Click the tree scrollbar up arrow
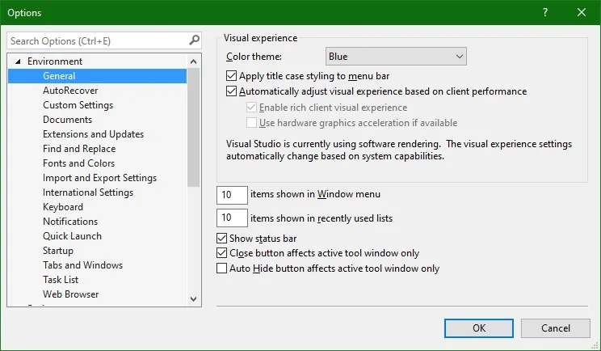 (194, 61)
